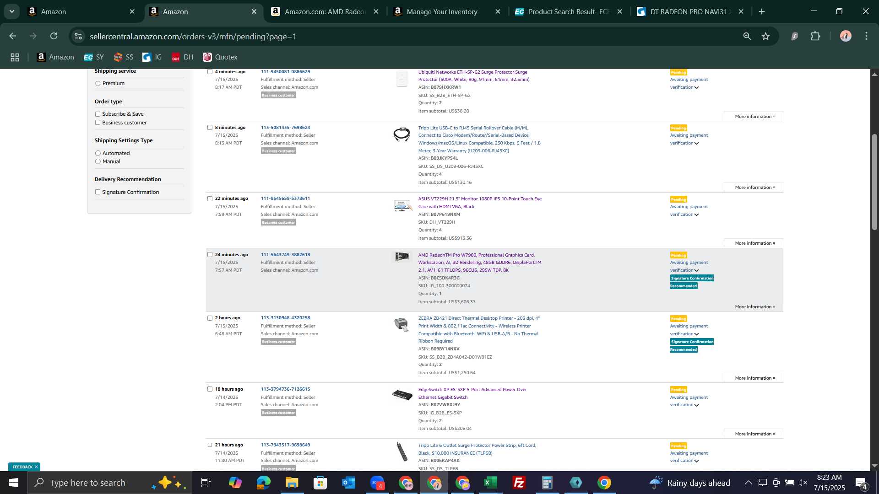
Task: Open the SS bookmark
Action: pos(124,57)
